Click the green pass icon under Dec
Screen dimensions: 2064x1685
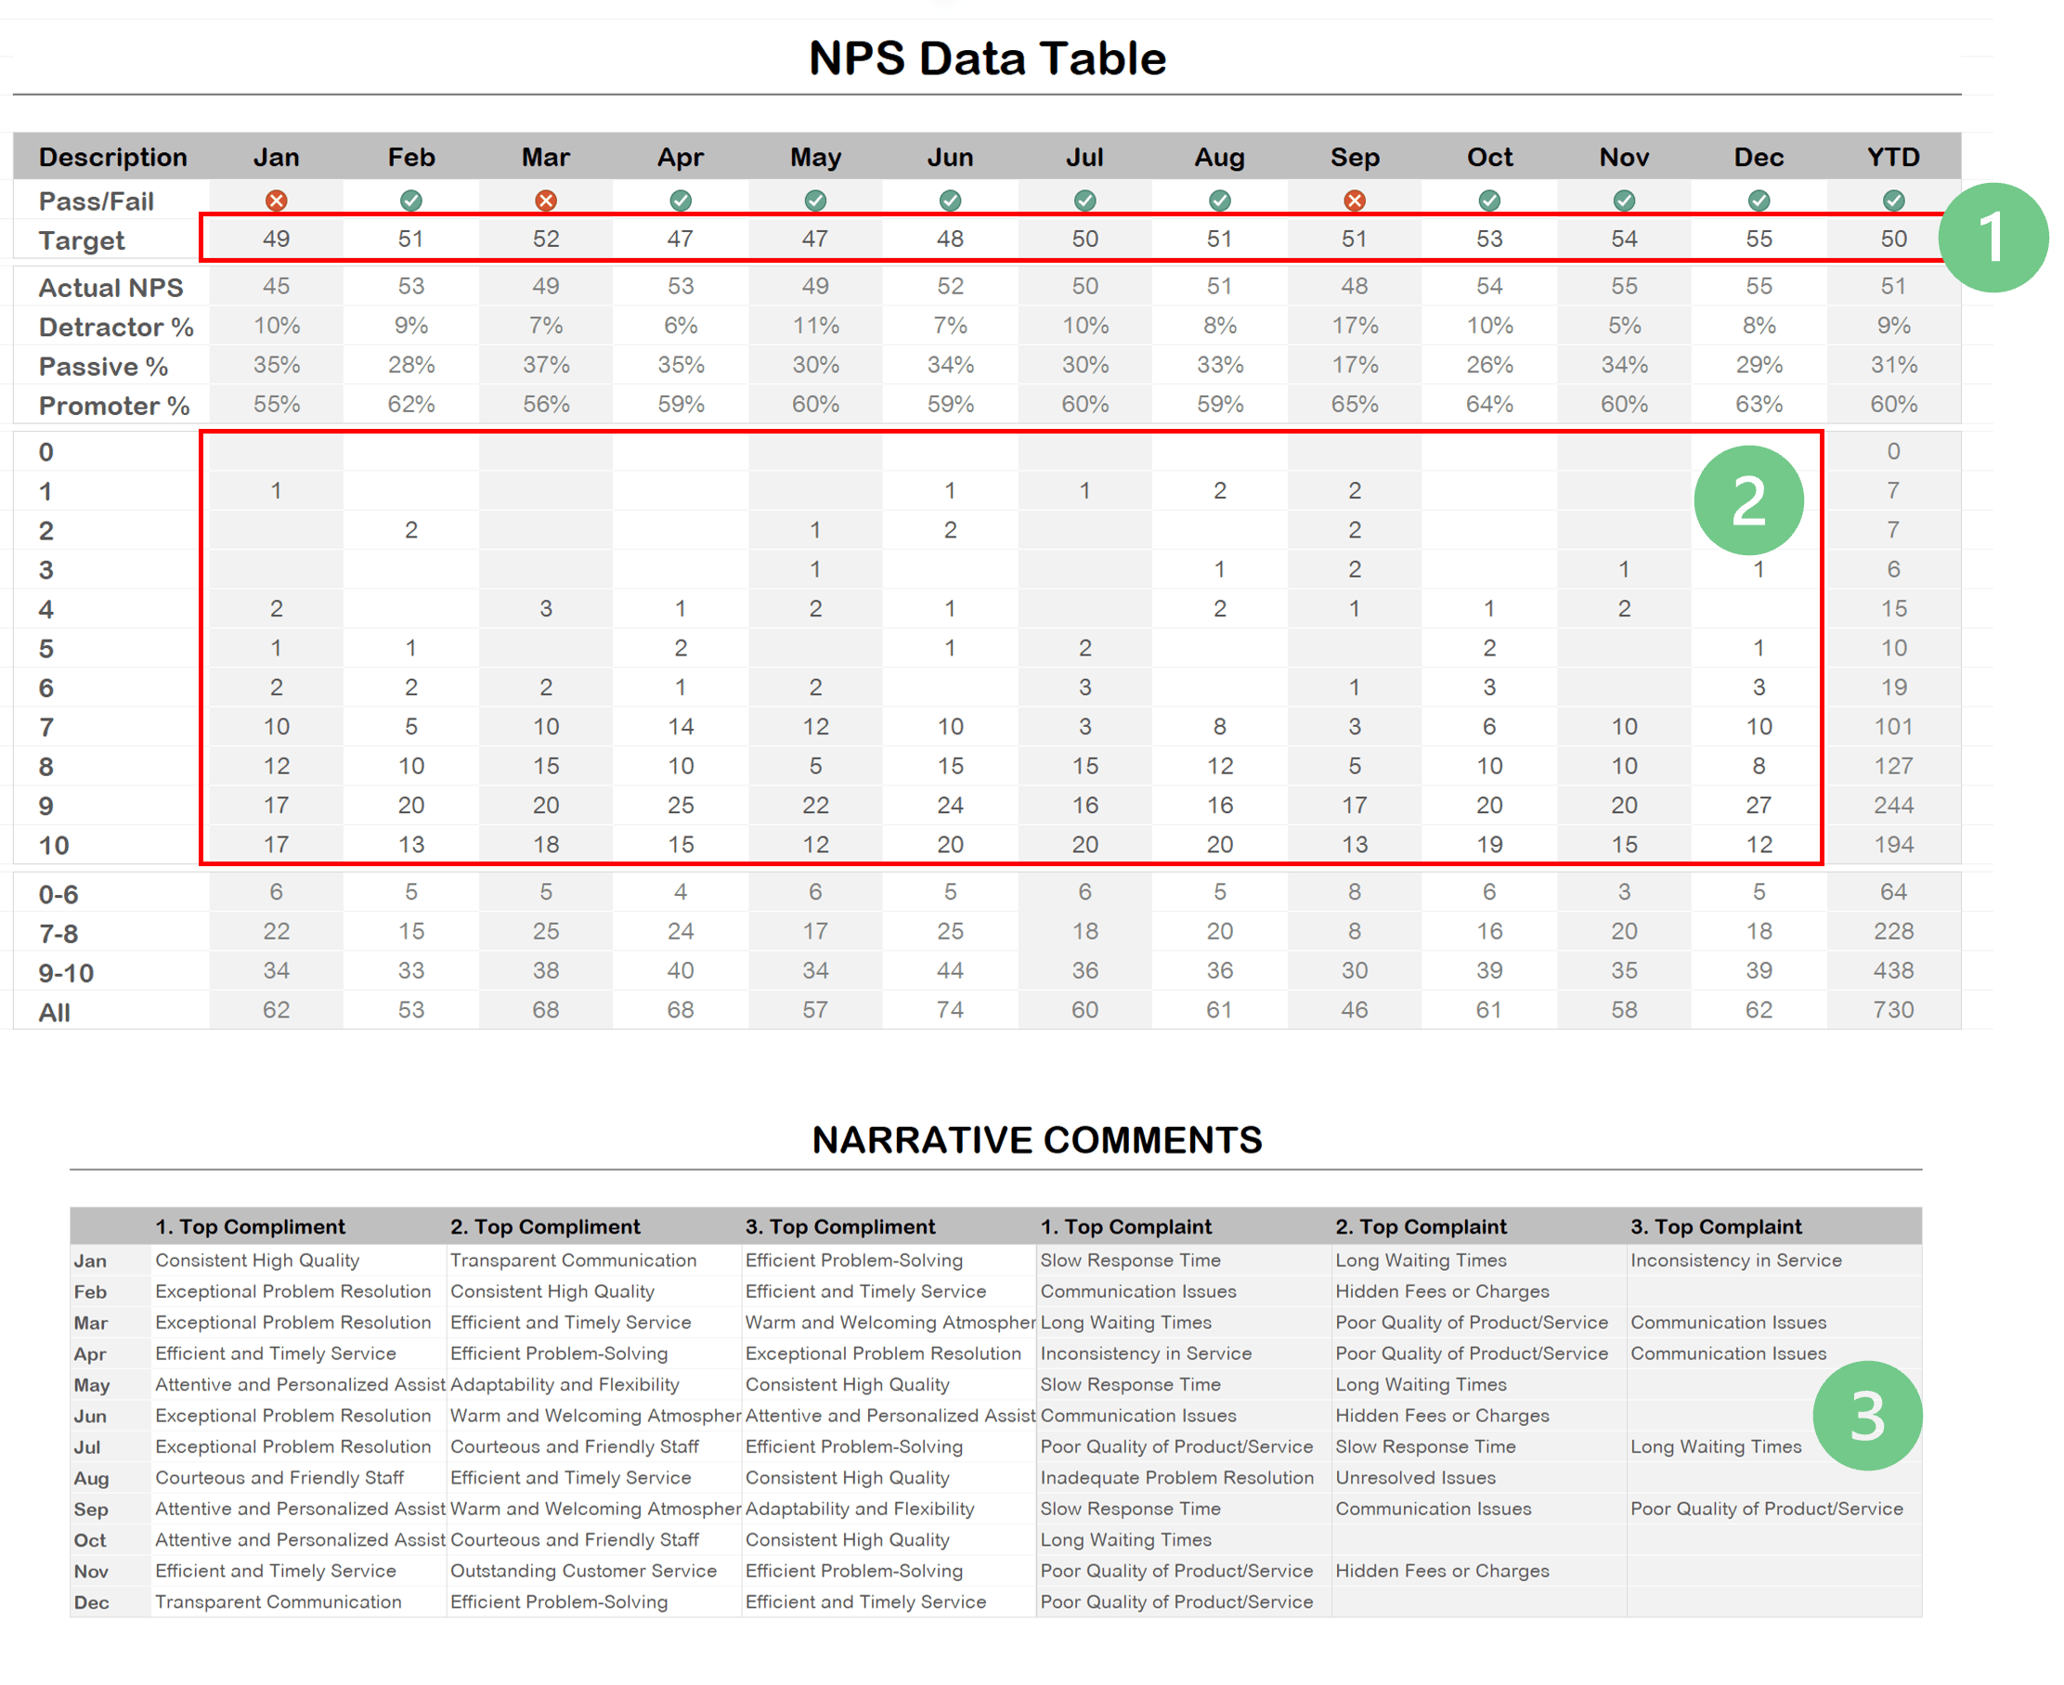pos(1759,201)
